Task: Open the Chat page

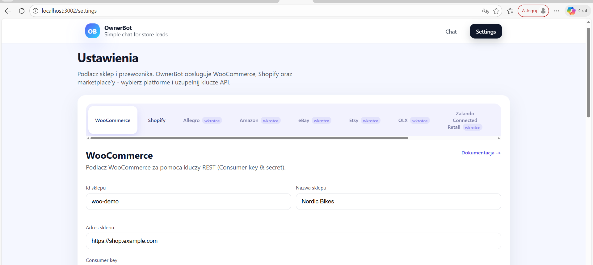Action: point(451,31)
